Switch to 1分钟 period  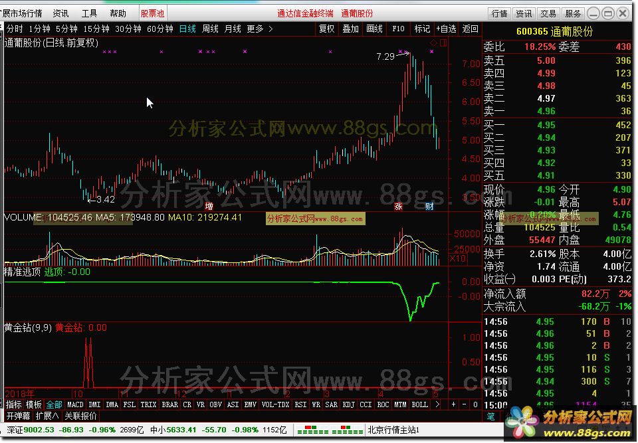point(39,29)
